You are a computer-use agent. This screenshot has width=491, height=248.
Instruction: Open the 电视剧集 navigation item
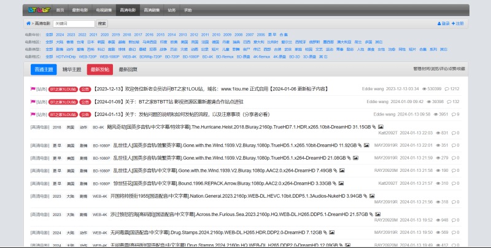coord(104,10)
